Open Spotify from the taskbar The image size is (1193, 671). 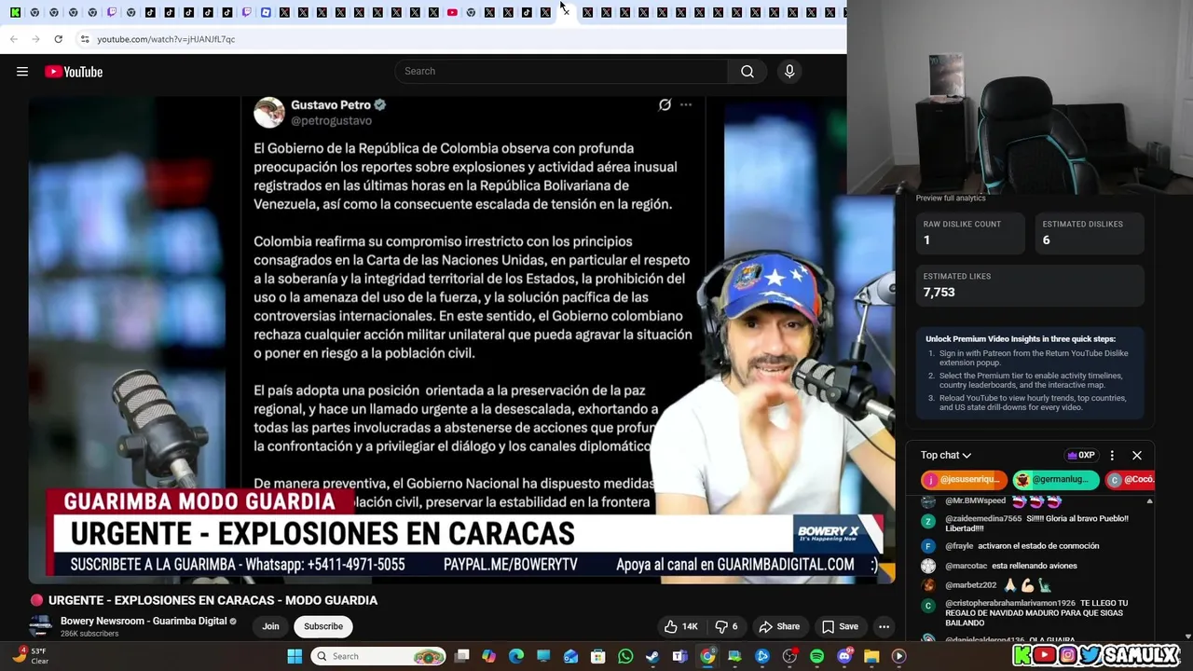pyautogui.click(x=816, y=656)
